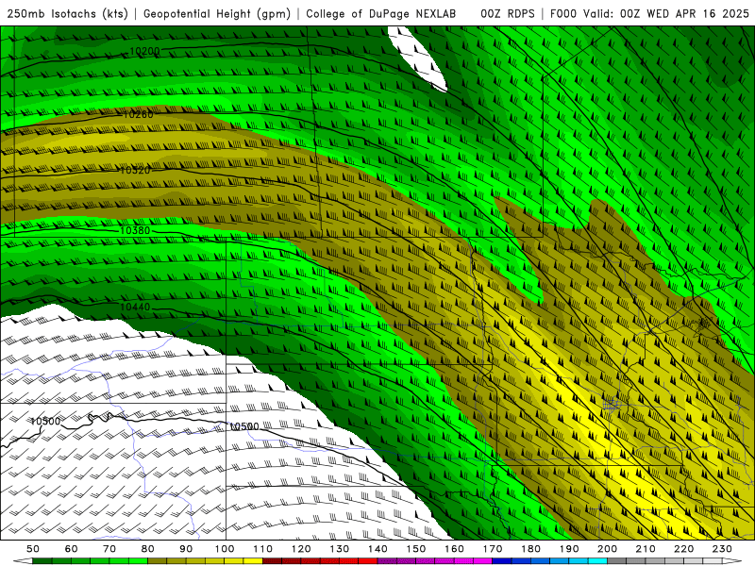Click the 10320 height contour label
The height and width of the screenshot is (566, 755).
point(135,171)
